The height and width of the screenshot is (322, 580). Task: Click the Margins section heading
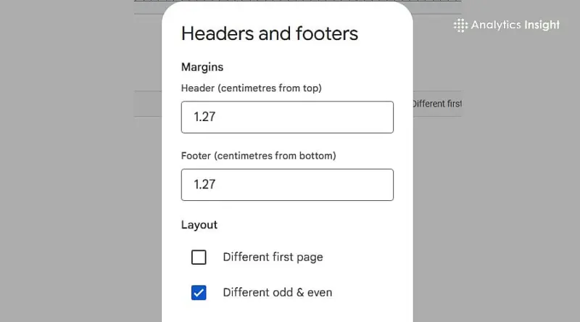tap(202, 67)
